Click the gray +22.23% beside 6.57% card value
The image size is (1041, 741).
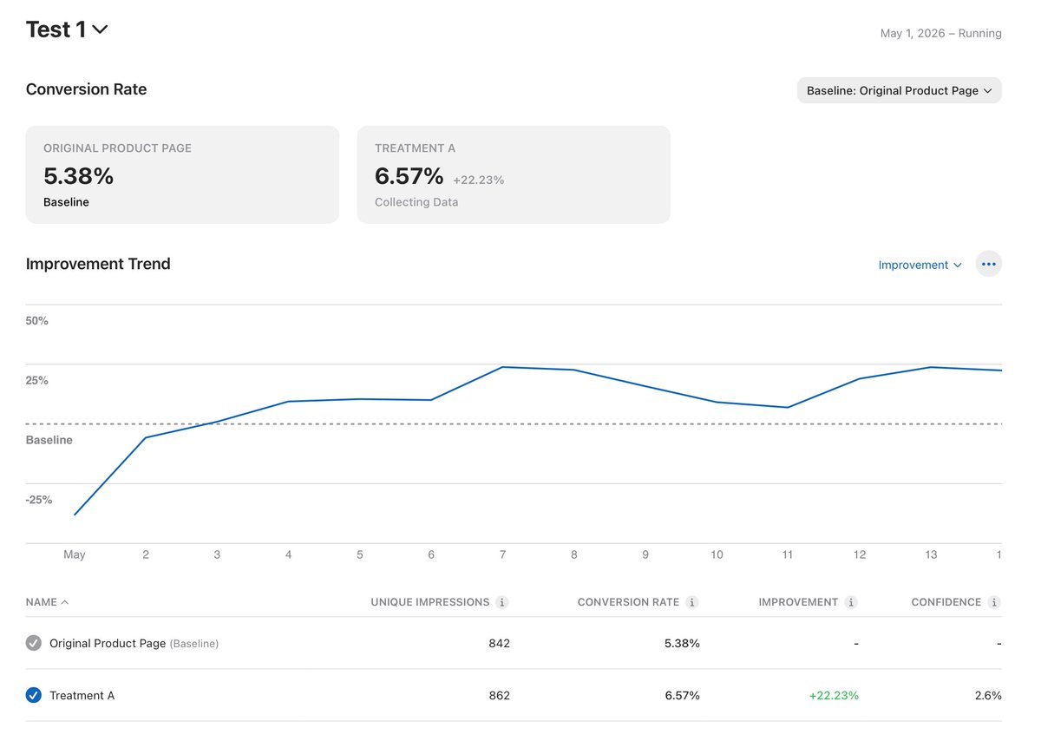[479, 180]
